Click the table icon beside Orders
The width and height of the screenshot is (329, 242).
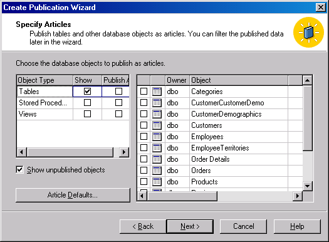[157, 171]
